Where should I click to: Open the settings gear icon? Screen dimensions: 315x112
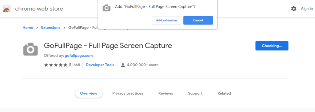coord(293,9)
